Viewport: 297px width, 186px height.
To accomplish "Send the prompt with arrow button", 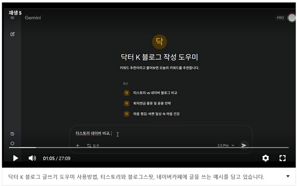I will (244, 145).
